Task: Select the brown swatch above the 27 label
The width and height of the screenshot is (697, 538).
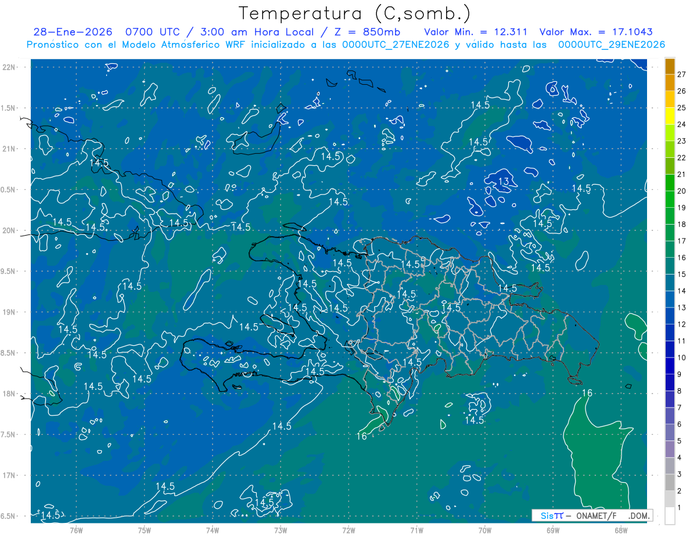Action: (x=670, y=66)
